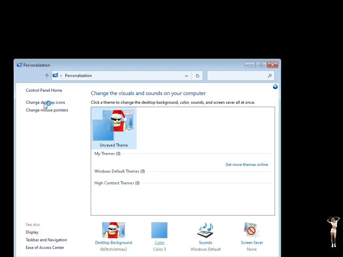This screenshot has width=343, height=257.
Task: Click the Desktop Background text link
Action: tap(114, 243)
